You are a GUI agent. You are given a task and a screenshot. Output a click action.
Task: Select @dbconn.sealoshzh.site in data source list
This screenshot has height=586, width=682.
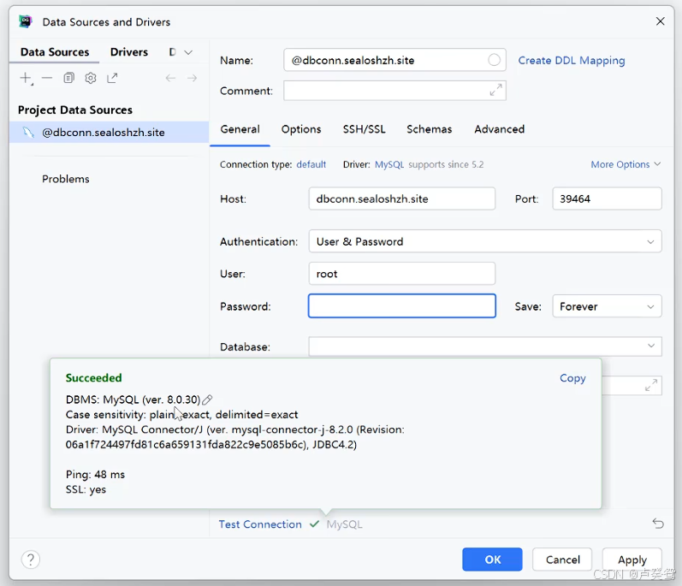click(109, 132)
